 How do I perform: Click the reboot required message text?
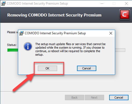click(70, 49)
